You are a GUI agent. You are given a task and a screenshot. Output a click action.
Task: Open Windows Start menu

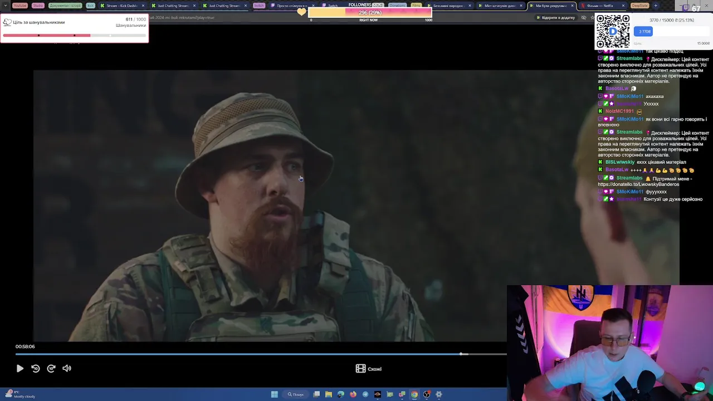point(275,394)
